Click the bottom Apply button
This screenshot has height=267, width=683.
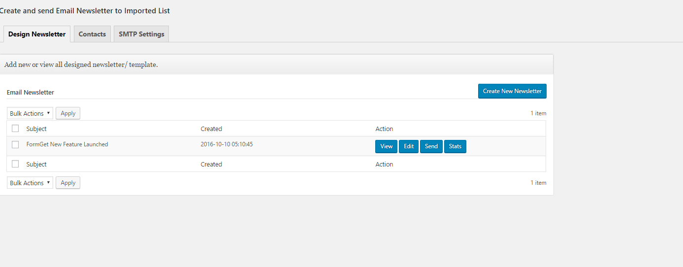pos(68,183)
